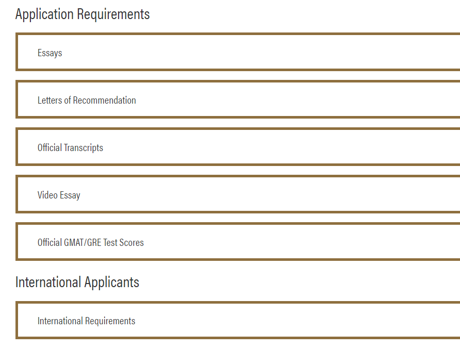This screenshot has width=460, height=349.
Task: Click left border of International Requirements box
Action: coord(17,320)
